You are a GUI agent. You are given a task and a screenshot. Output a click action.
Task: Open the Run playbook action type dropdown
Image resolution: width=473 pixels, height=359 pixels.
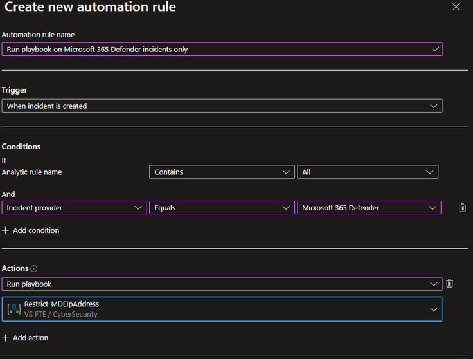222,284
